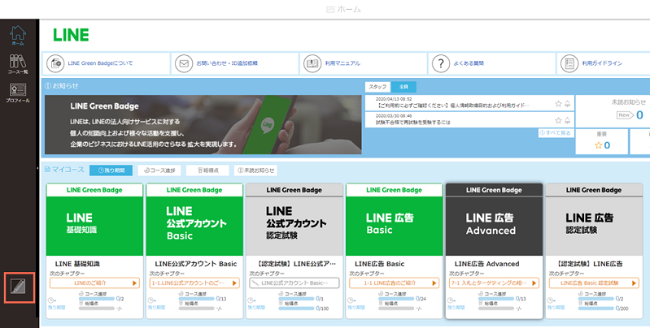
Task: Click the 残り期間 clock on LINE広告 Advanced card
Action: (x=450, y=300)
